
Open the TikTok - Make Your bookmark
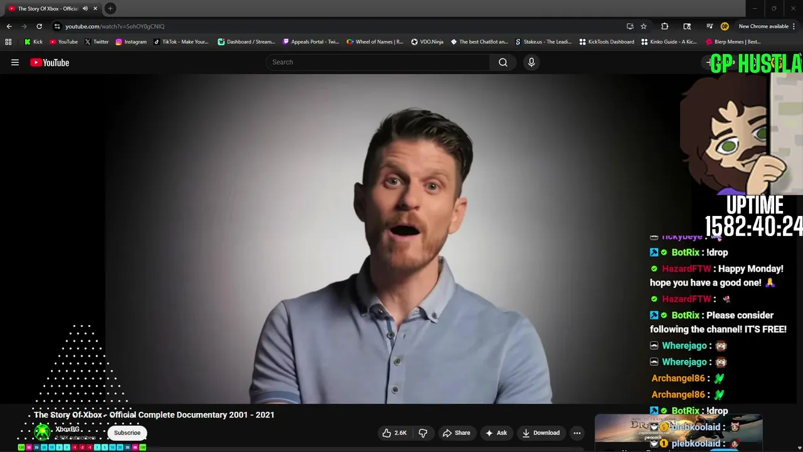[x=181, y=41]
